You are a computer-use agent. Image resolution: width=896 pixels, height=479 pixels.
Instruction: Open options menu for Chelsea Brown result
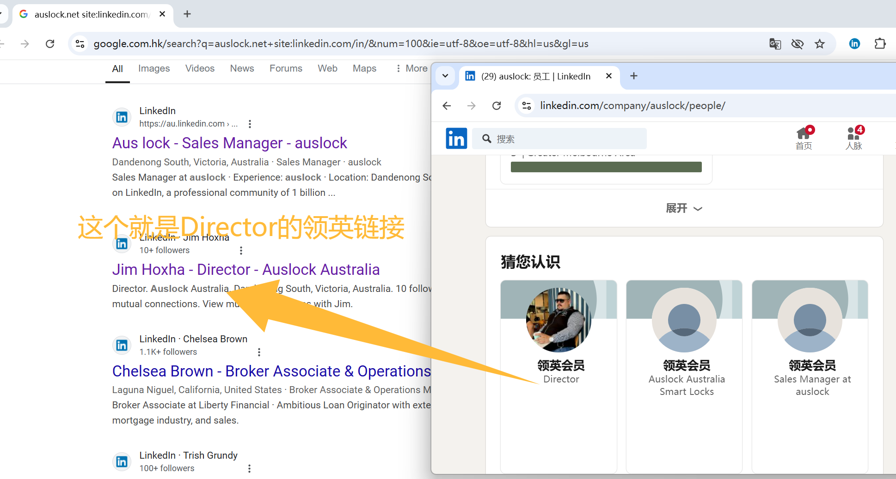[259, 352]
